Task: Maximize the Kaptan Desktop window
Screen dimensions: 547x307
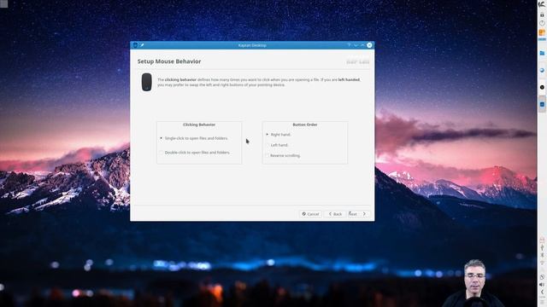Action: point(362,45)
